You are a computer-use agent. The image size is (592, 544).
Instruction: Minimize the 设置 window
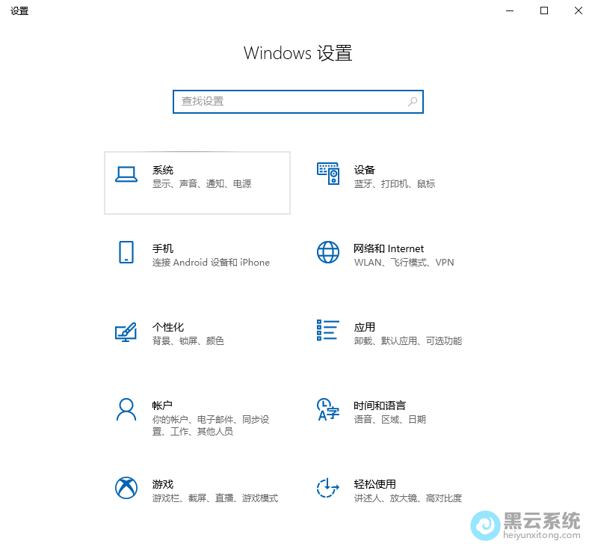510,10
